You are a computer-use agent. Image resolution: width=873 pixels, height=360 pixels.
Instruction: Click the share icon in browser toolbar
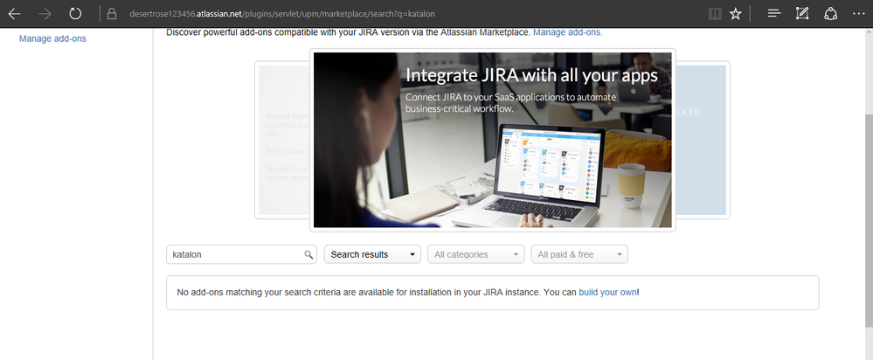pyautogui.click(x=831, y=14)
